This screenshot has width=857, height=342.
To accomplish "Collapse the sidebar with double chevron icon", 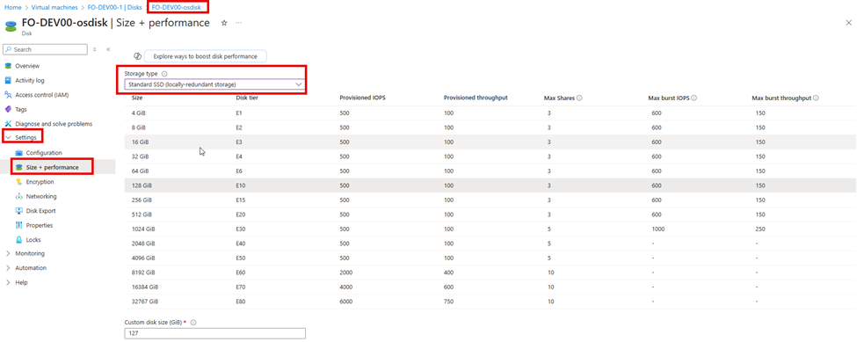I will (108, 49).
